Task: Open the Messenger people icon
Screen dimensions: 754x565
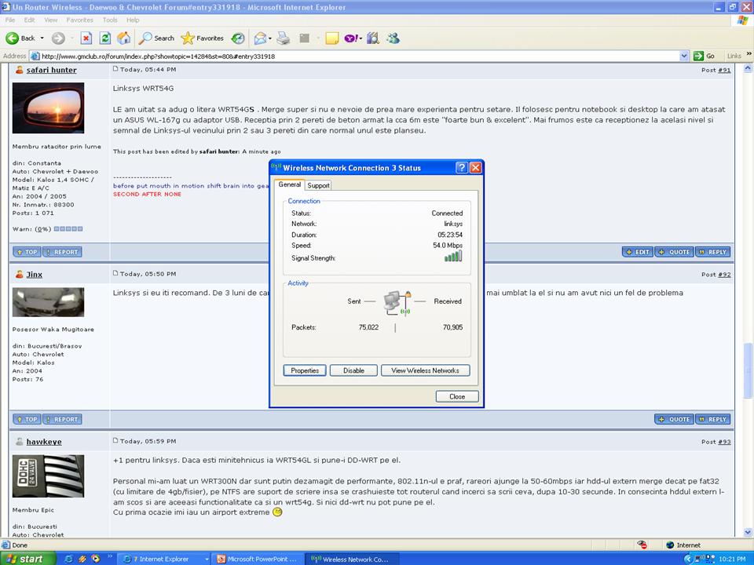Action: click(393, 38)
